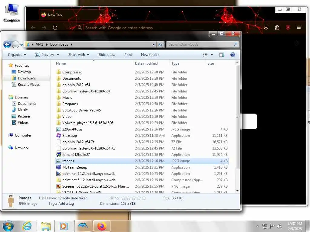Select dolphin-2412-x64.7z file

pos(78,142)
